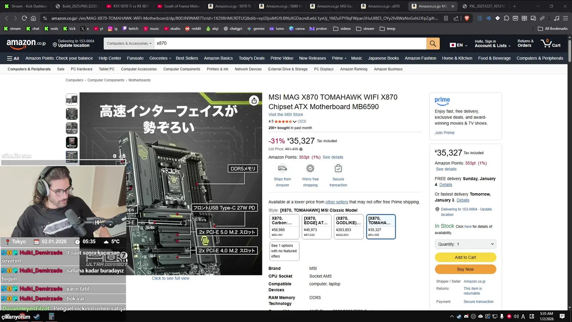Open the Quantity dropdown
The width and height of the screenshot is (572, 322).
[465, 244]
